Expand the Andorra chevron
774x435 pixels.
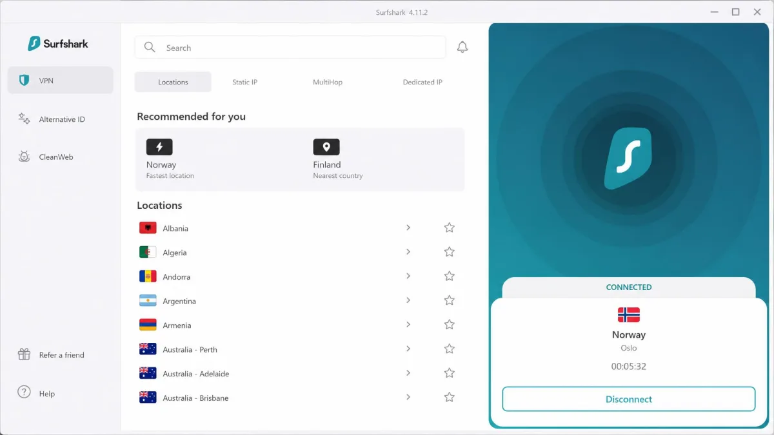click(x=408, y=276)
